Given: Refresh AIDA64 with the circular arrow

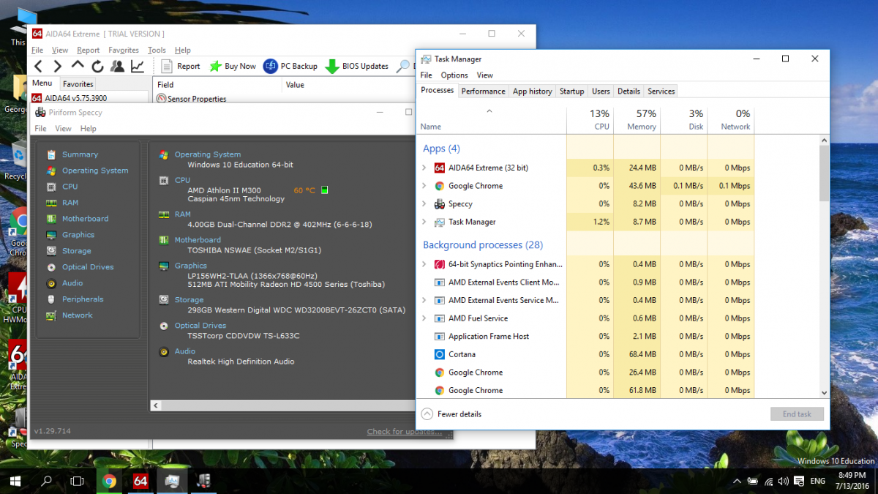Looking at the screenshot, I should click(97, 66).
